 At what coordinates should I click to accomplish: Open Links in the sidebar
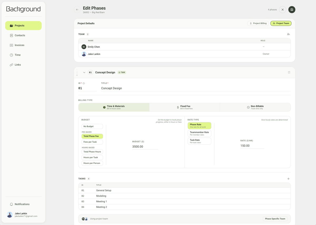(23, 65)
